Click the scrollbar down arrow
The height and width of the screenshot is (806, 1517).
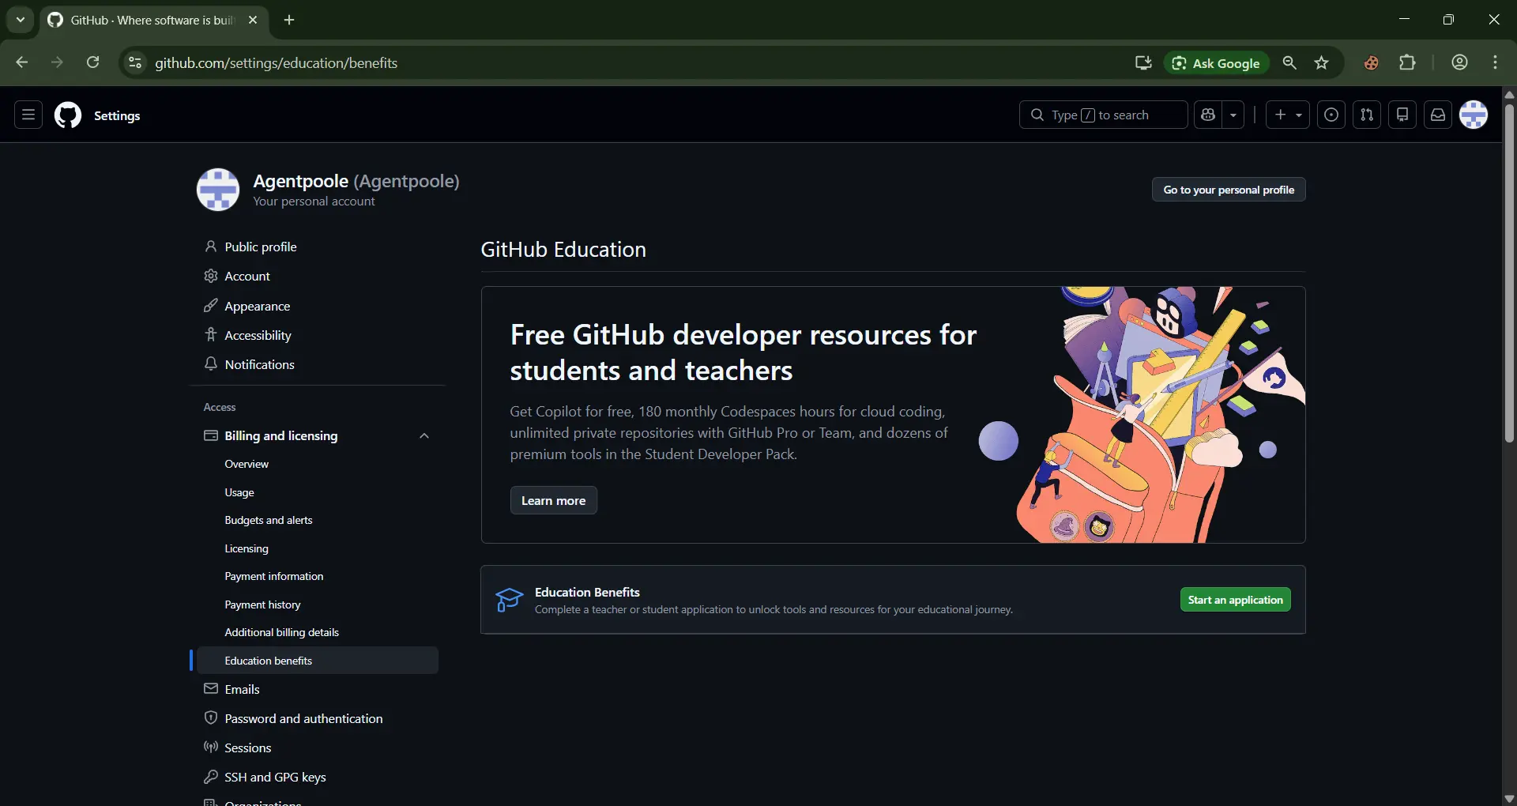1509,798
